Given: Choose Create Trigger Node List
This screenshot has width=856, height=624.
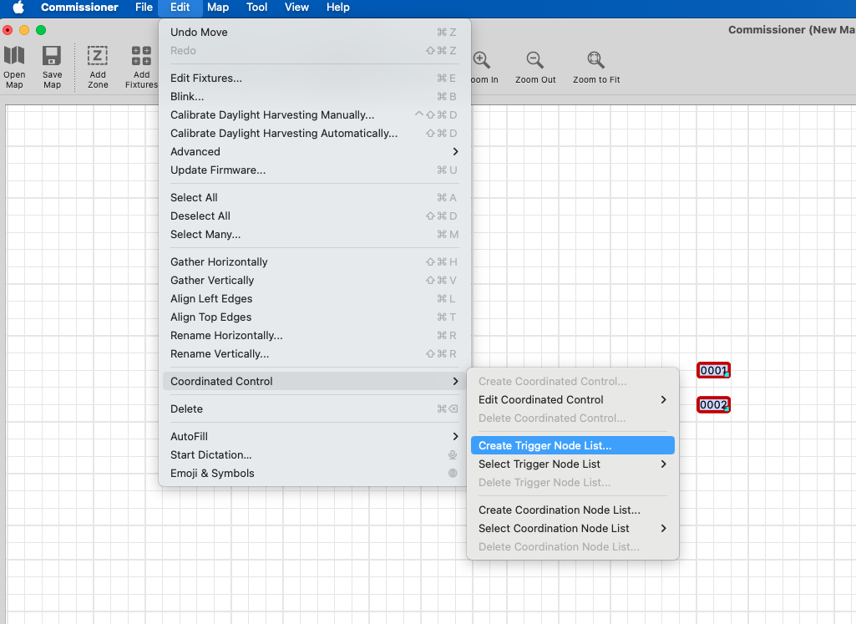Looking at the screenshot, I should (x=544, y=446).
